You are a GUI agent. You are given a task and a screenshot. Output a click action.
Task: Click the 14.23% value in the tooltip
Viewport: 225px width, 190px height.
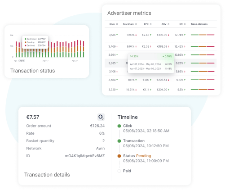[x=134, y=56]
